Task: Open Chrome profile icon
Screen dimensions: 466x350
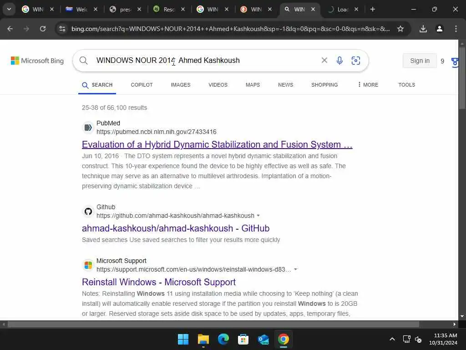Action: [440, 29]
